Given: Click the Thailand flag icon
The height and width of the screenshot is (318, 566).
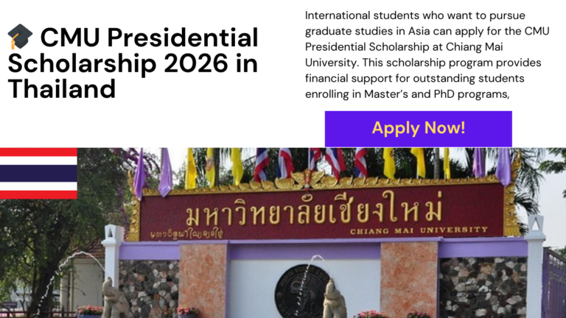Looking at the screenshot, I should coord(38,173).
